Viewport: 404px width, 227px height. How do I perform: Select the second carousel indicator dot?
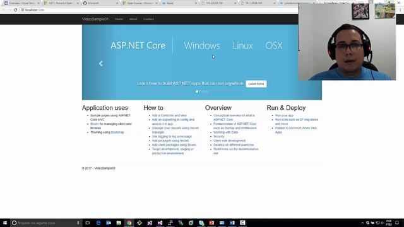200,91
